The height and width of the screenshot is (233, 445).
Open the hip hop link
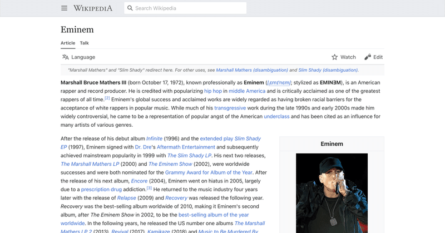(x=213, y=91)
